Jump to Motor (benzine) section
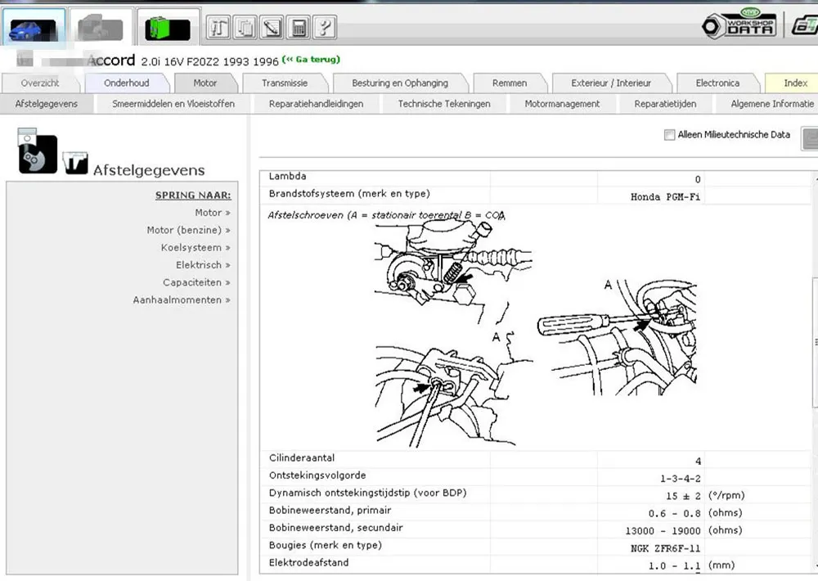The image size is (818, 581). pos(188,230)
